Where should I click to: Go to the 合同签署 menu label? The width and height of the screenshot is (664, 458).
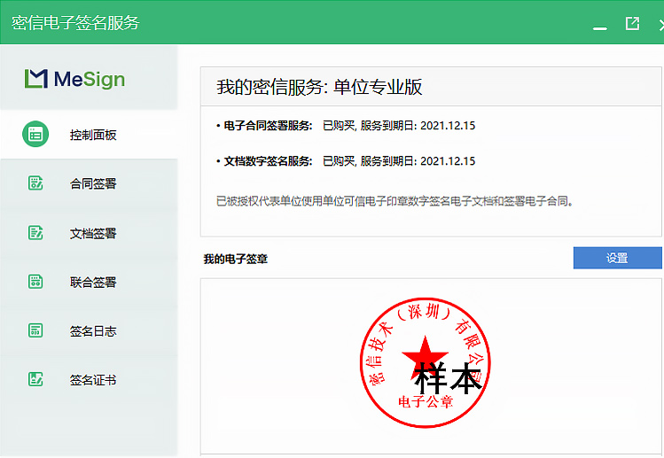point(93,184)
